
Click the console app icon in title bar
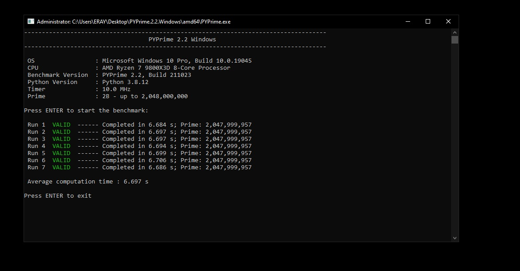coord(31,21)
